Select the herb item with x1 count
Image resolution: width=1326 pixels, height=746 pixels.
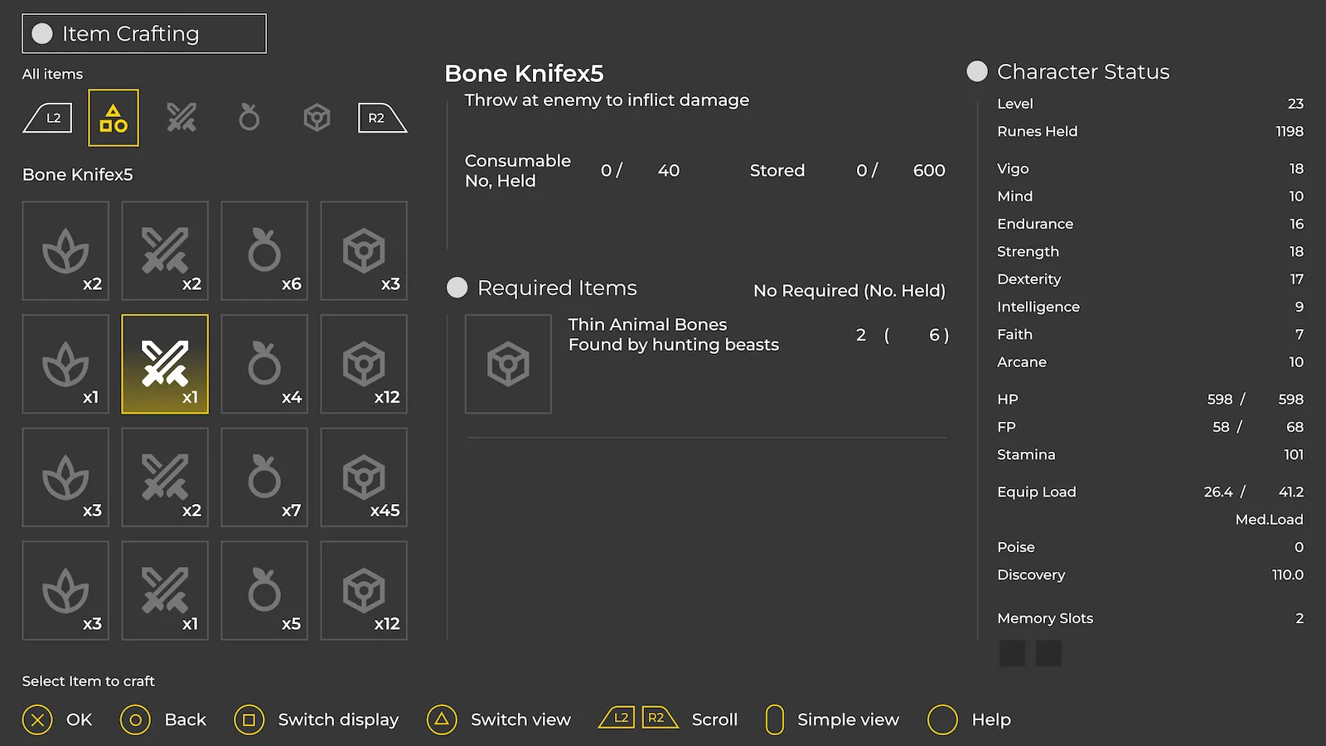point(65,364)
